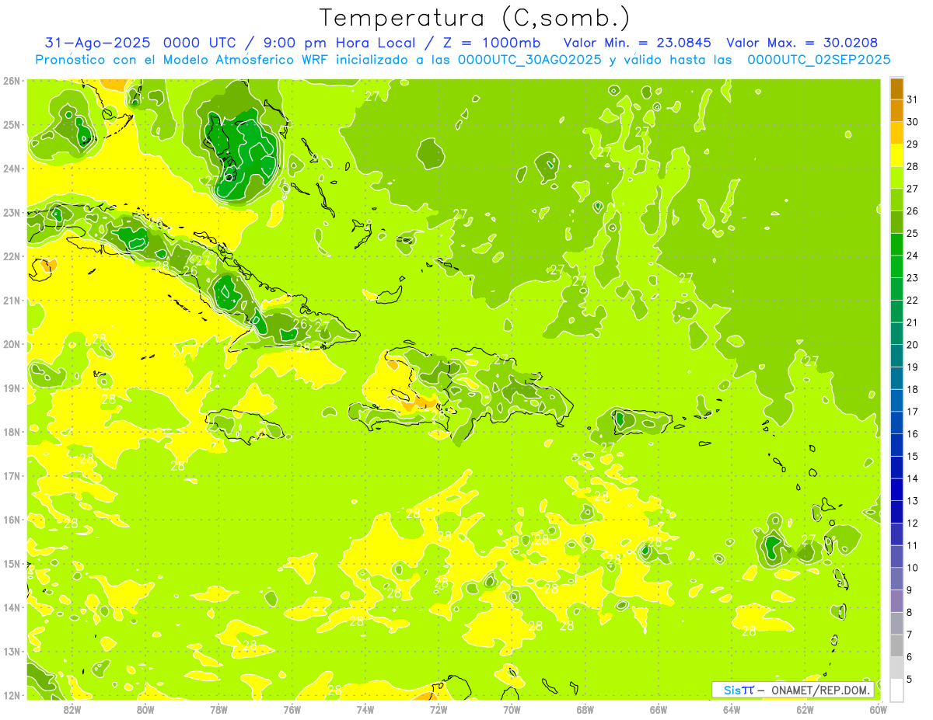Image resolution: width=933 pixels, height=720 pixels.
Task: Click the '80W' longitude label
Action: tap(145, 709)
